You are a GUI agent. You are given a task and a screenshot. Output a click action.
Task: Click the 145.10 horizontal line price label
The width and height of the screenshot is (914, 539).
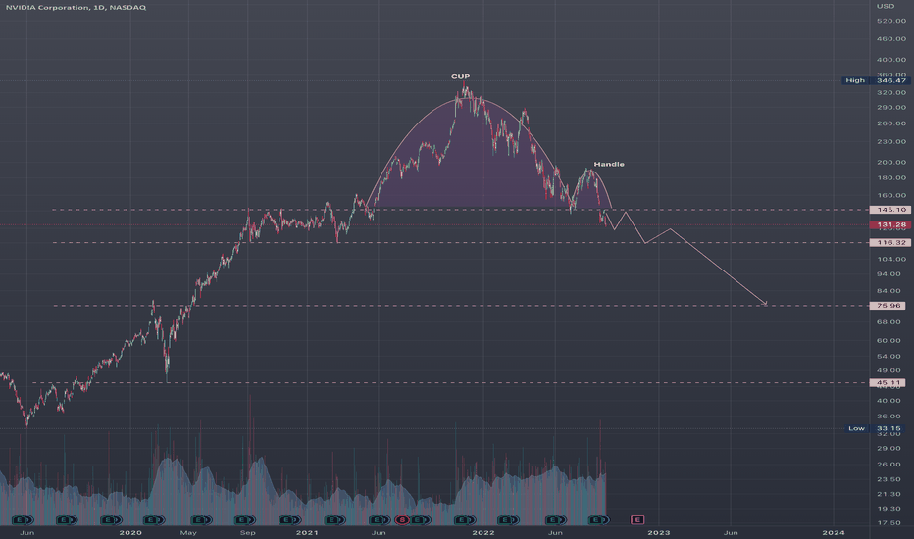pyautogui.click(x=889, y=209)
